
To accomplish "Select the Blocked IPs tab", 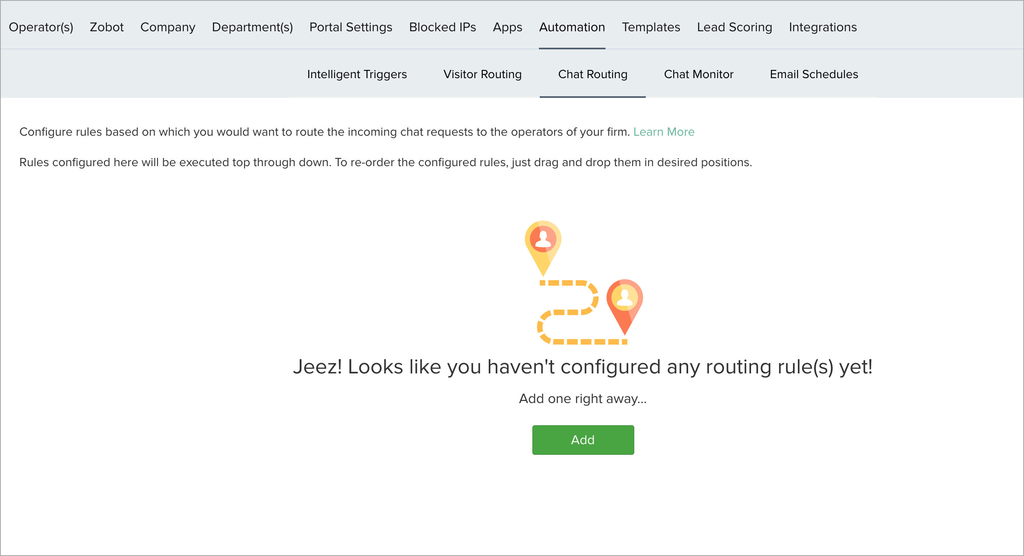I will click(442, 27).
